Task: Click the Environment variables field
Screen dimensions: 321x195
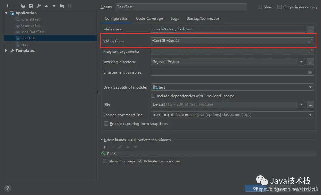Action: (x=232, y=72)
